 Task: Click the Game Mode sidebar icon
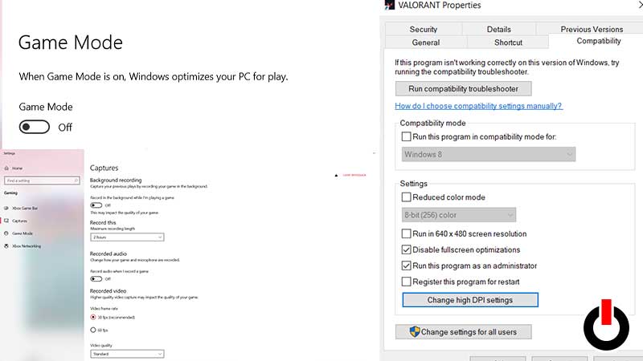click(x=6, y=233)
